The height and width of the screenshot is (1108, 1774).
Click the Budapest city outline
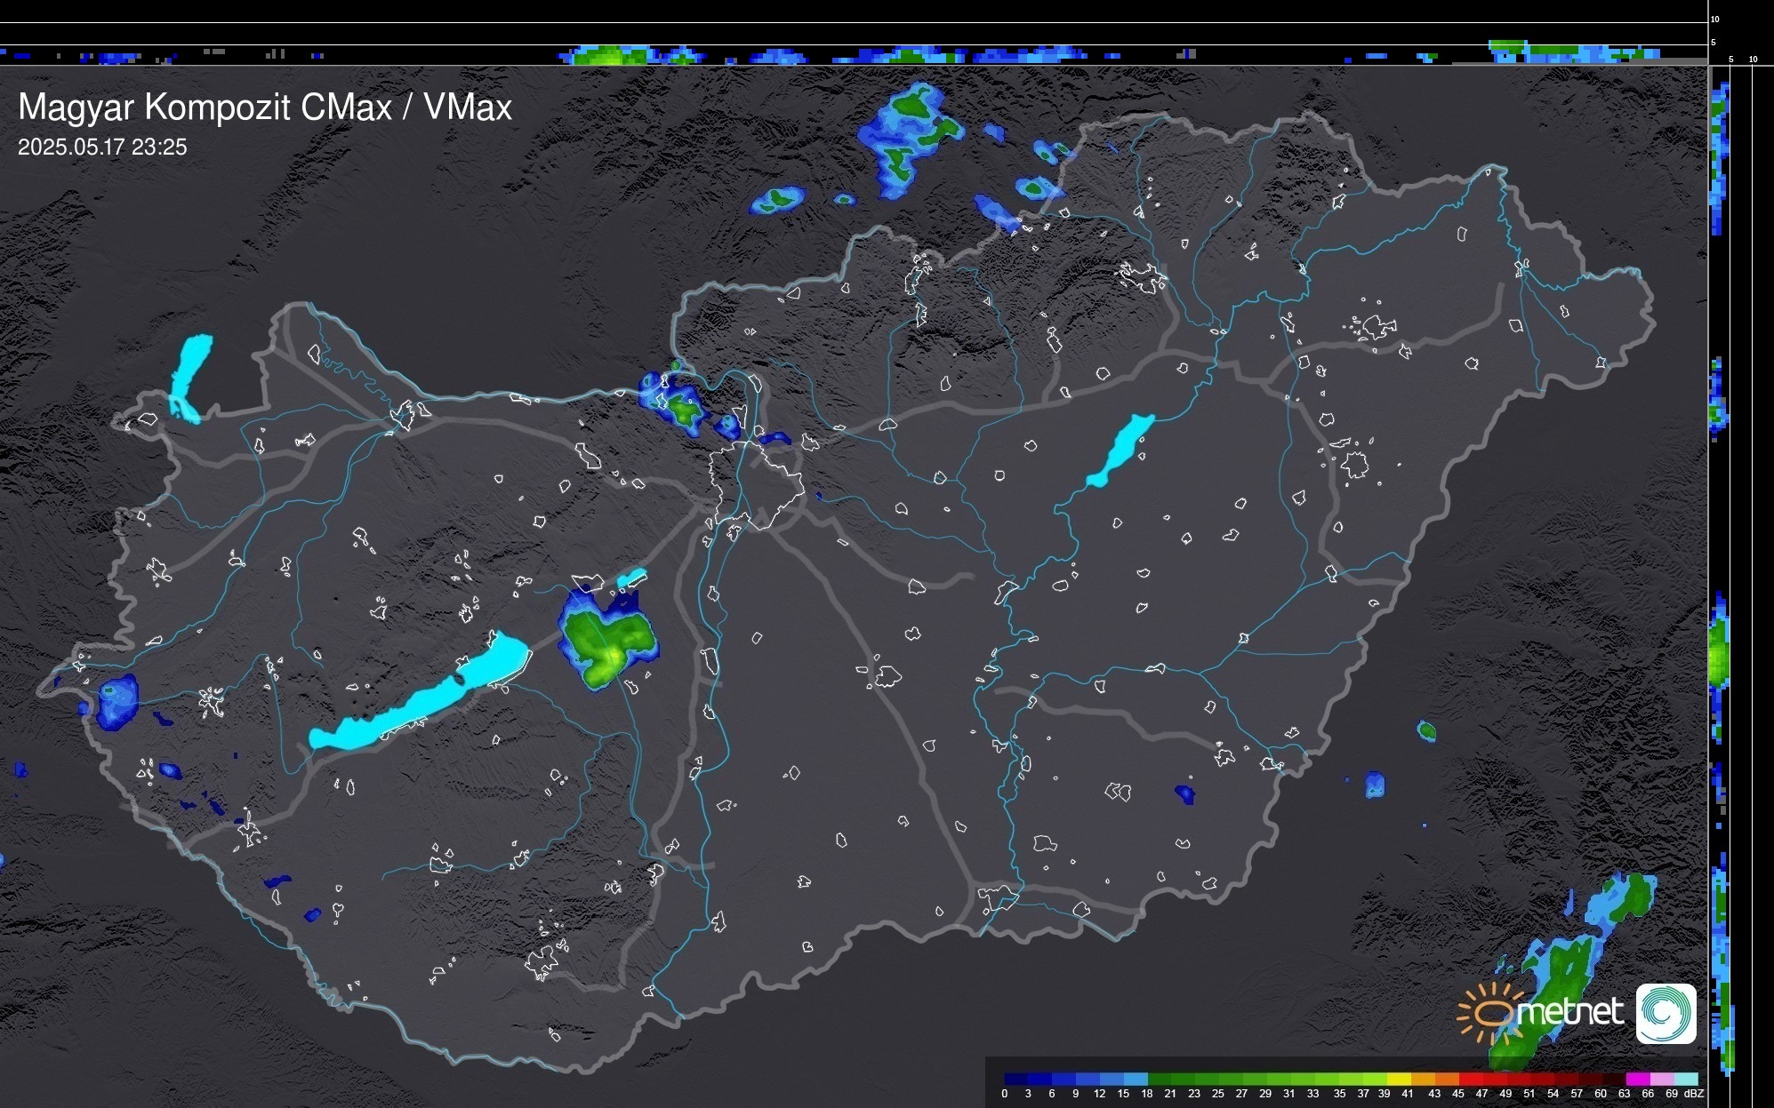[x=758, y=484]
